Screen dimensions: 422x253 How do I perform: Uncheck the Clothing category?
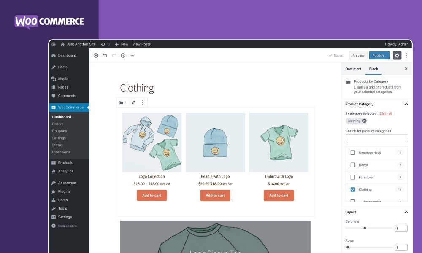point(352,190)
